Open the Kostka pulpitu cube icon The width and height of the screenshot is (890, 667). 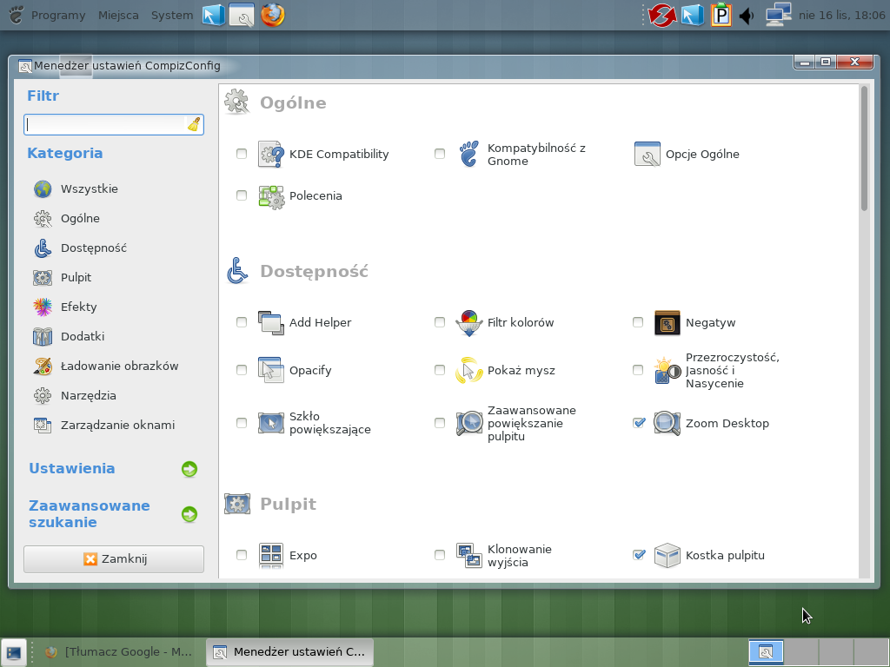667,555
